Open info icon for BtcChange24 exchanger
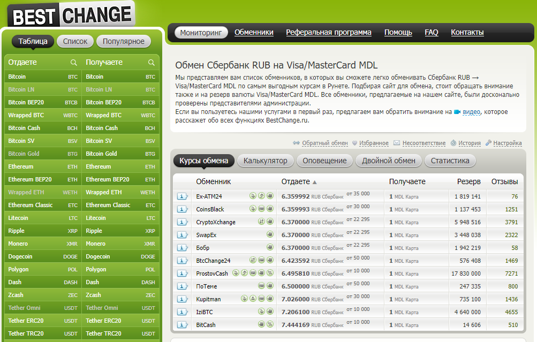The image size is (537, 342). tap(182, 261)
